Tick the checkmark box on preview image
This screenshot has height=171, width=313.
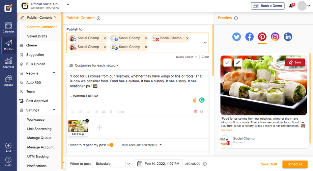coord(227,62)
